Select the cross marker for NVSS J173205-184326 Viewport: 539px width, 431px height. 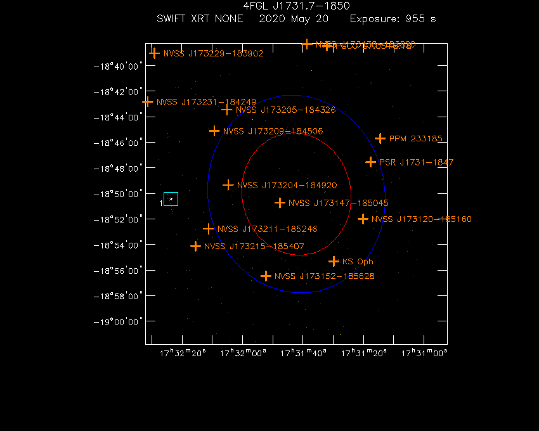coord(227,110)
